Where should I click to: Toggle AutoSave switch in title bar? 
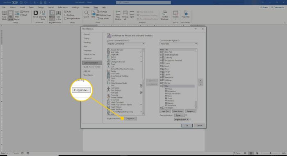point(15,2)
